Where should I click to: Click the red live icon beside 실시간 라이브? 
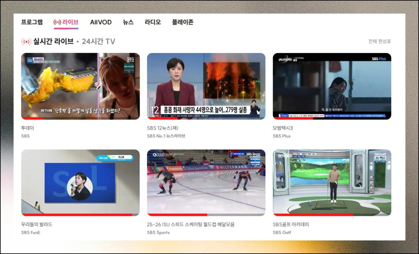coord(26,42)
